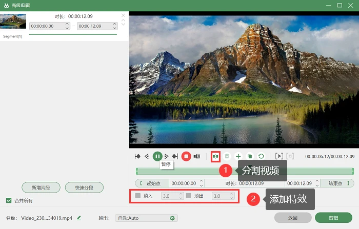Screen dimensions: 359x229
Task: Click the bracketed stop icon
Action: click(x=290, y=156)
